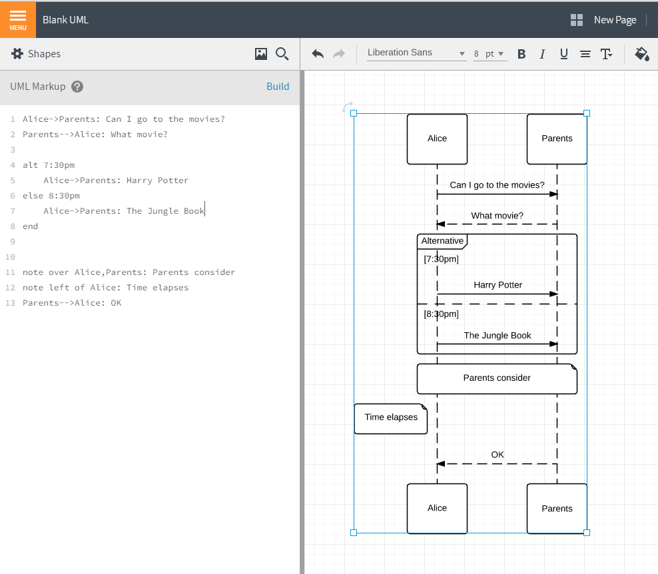The image size is (658, 574).
Task: Open the orange MENU hamburger button
Action: click(x=17, y=20)
